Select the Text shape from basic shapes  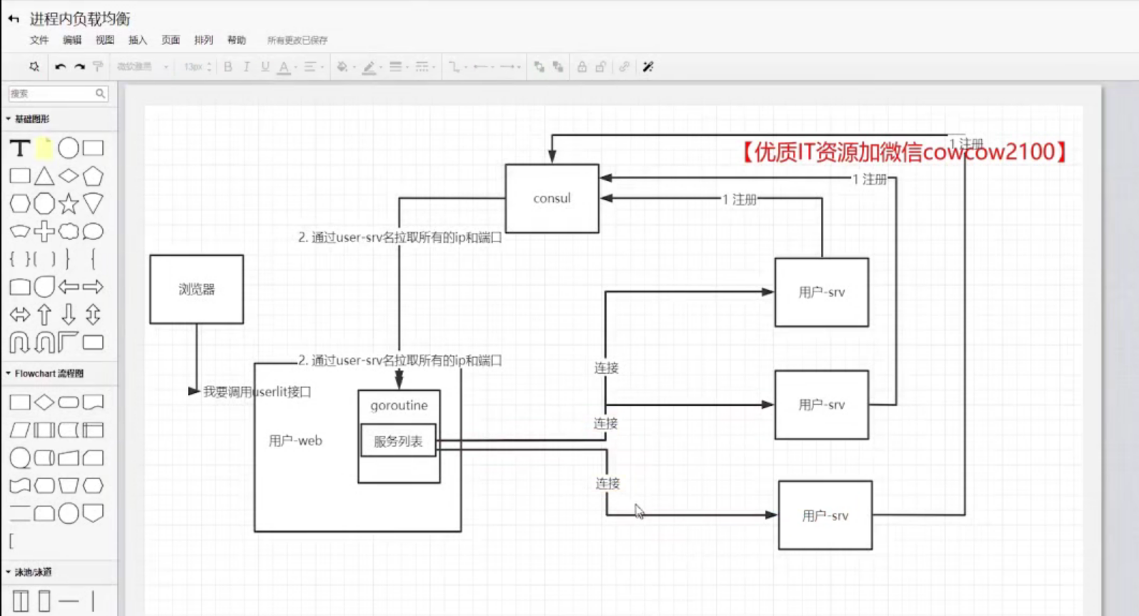pos(20,148)
